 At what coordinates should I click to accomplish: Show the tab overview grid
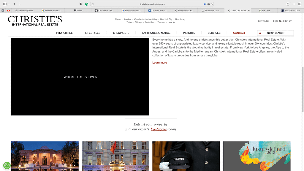pos(300,4)
